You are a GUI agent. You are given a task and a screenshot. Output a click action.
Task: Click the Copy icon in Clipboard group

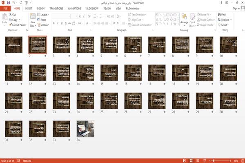[10, 20]
